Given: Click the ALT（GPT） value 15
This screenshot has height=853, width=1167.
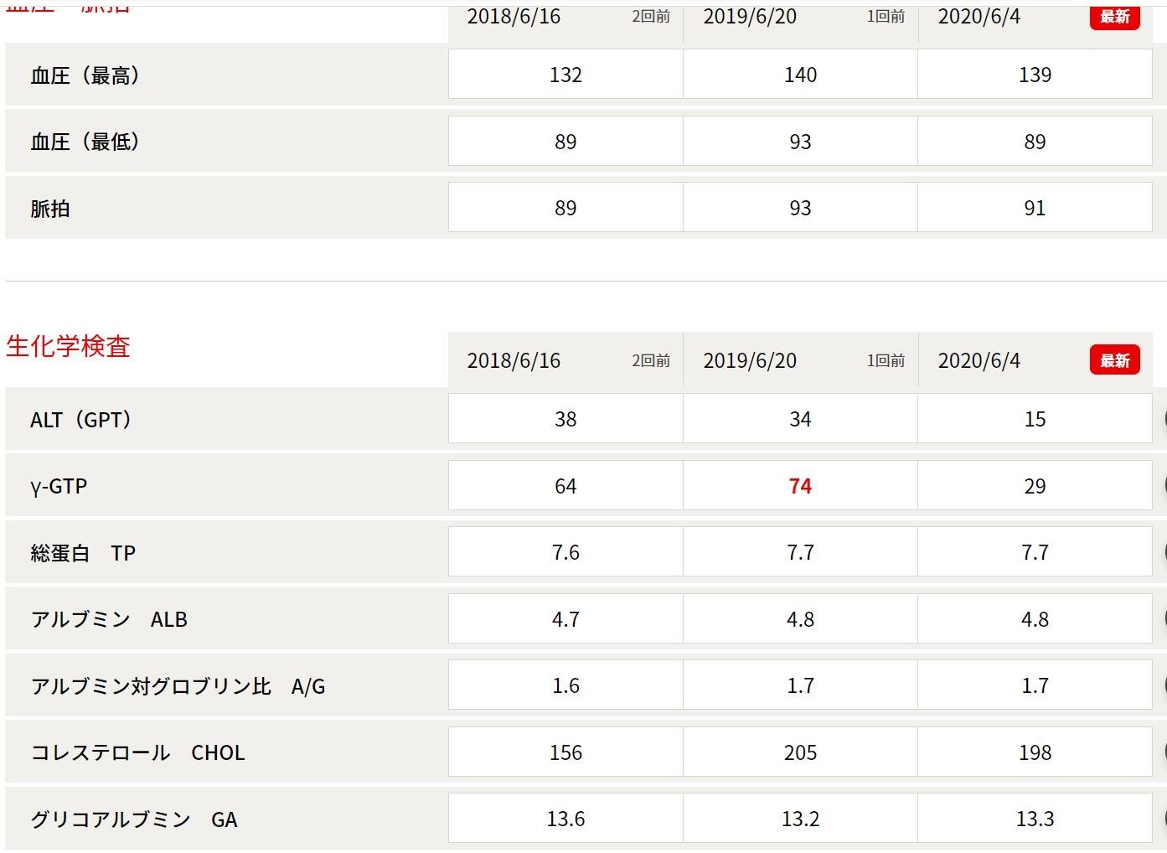Looking at the screenshot, I should [x=1035, y=419].
